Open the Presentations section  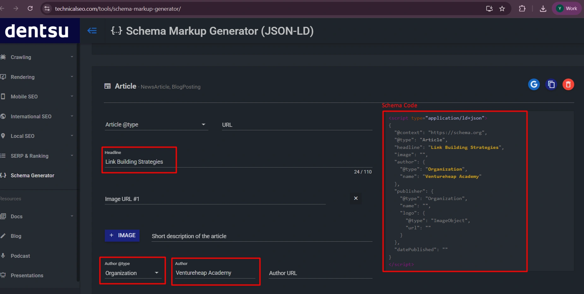[x=27, y=275]
